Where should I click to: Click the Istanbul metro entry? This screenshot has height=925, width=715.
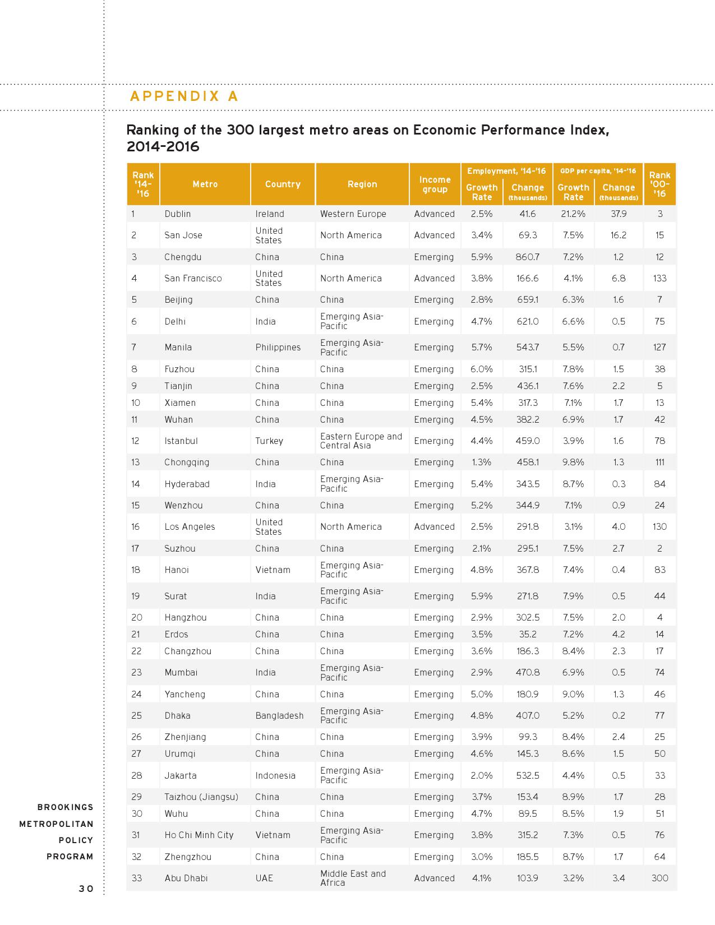coord(181,441)
